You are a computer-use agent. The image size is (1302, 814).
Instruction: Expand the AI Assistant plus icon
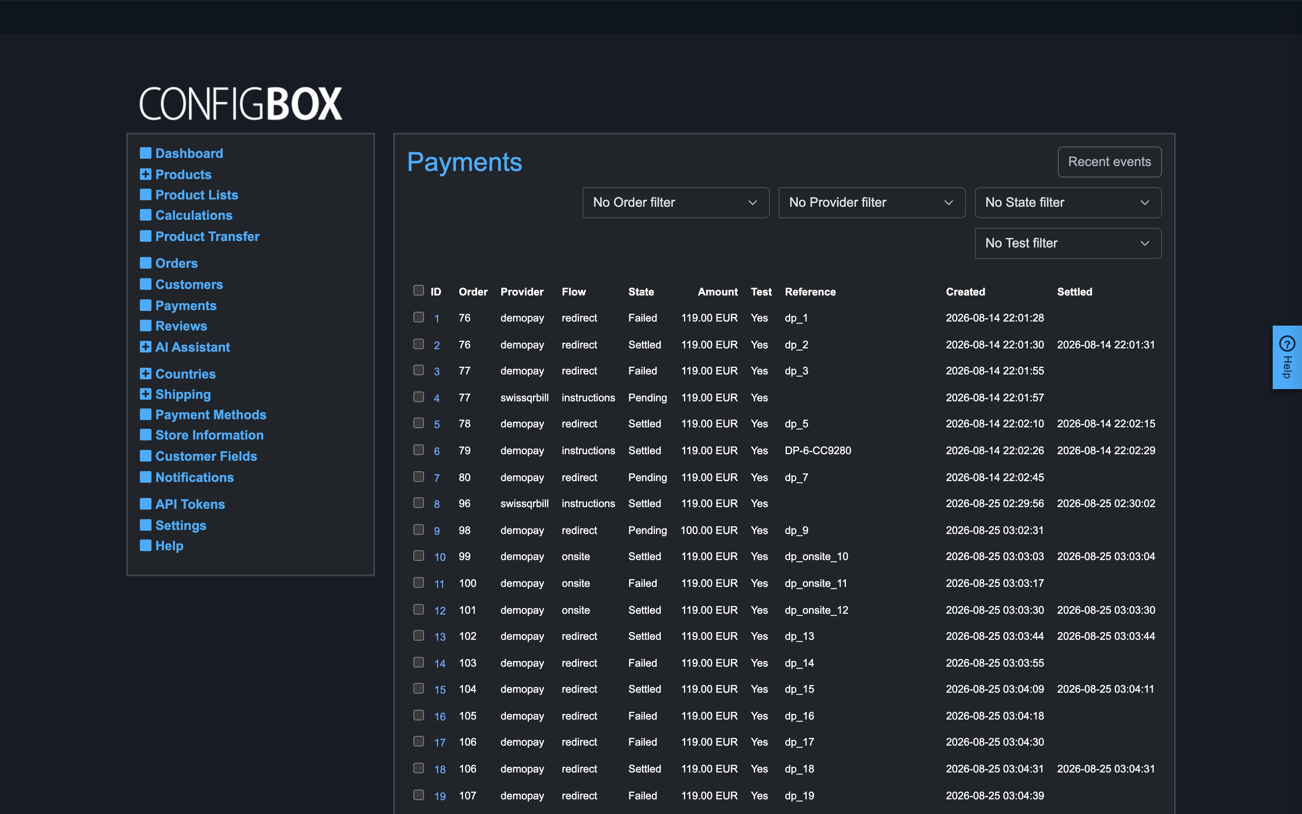click(x=145, y=347)
